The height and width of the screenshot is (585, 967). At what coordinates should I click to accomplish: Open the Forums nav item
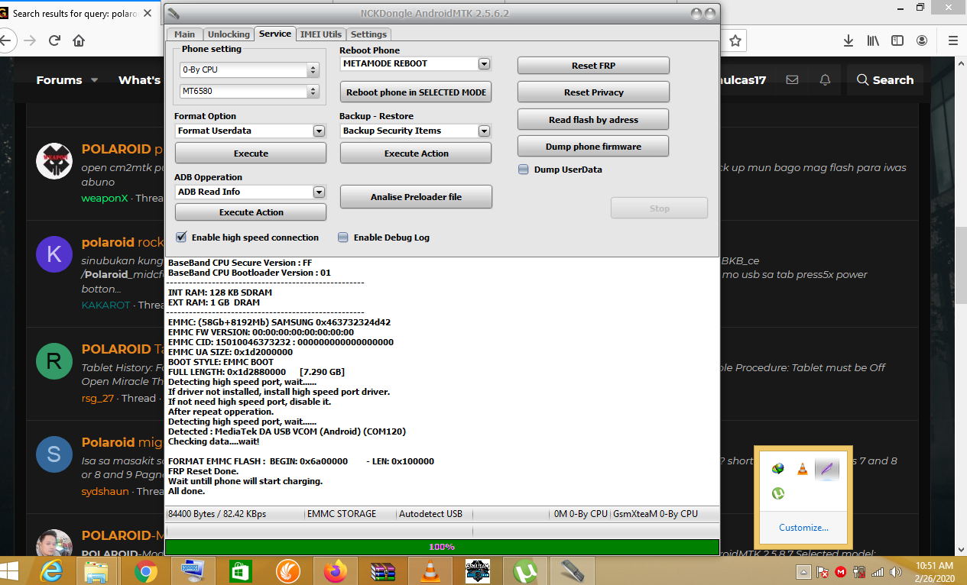click(59, 80)
